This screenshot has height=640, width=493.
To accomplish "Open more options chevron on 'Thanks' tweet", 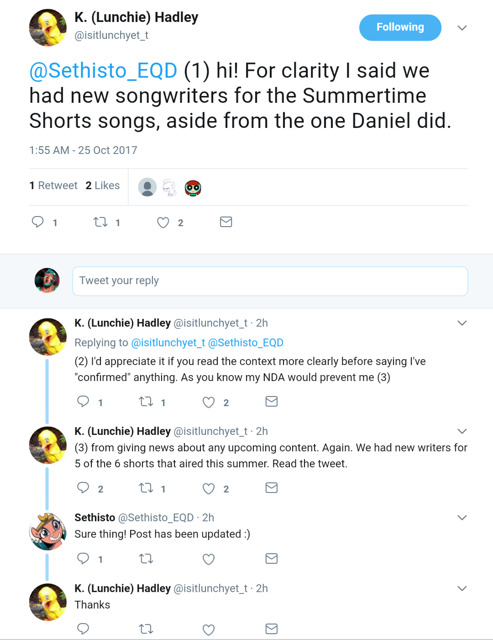I will 462,588.
